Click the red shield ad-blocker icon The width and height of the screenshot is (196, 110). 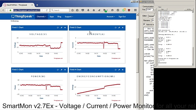point(129,10)
